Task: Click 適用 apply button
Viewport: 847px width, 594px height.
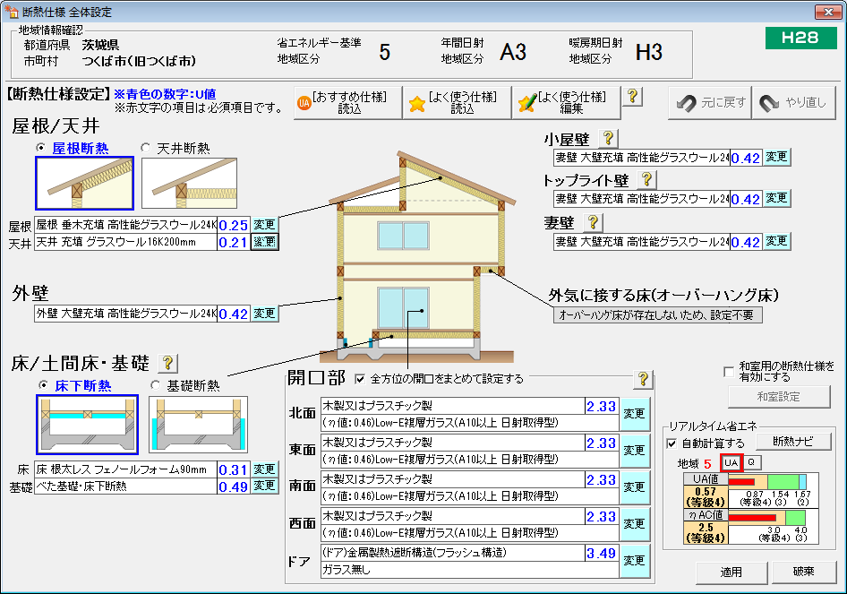Action: (731, 572)
